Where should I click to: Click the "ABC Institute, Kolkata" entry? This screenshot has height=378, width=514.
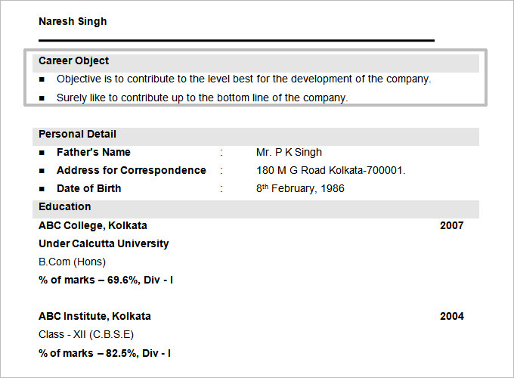tap(94, 316)
